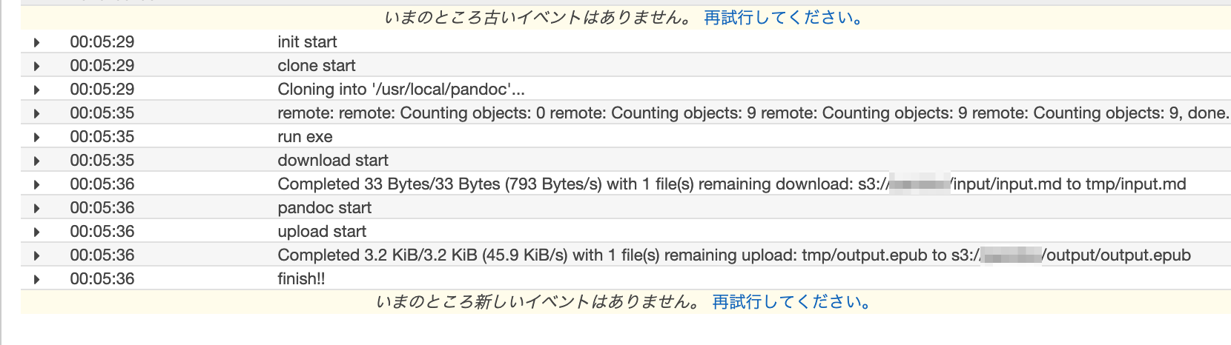The image size is (1231, 345).
Task: Expand the 'Cloning into /usr/local/pandoc' row arrow
Action: (x=36, y=90)
